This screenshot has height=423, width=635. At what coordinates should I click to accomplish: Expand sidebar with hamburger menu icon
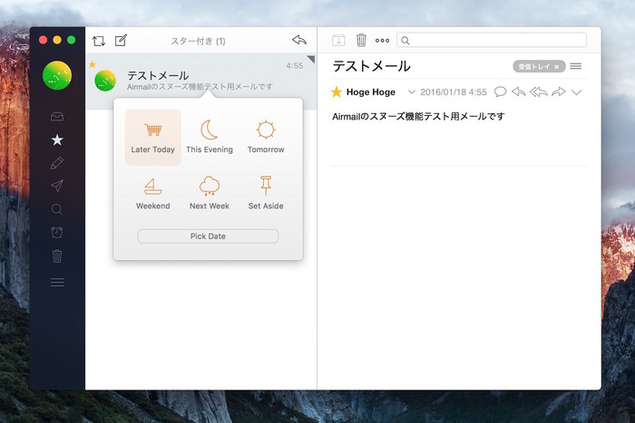57,282
